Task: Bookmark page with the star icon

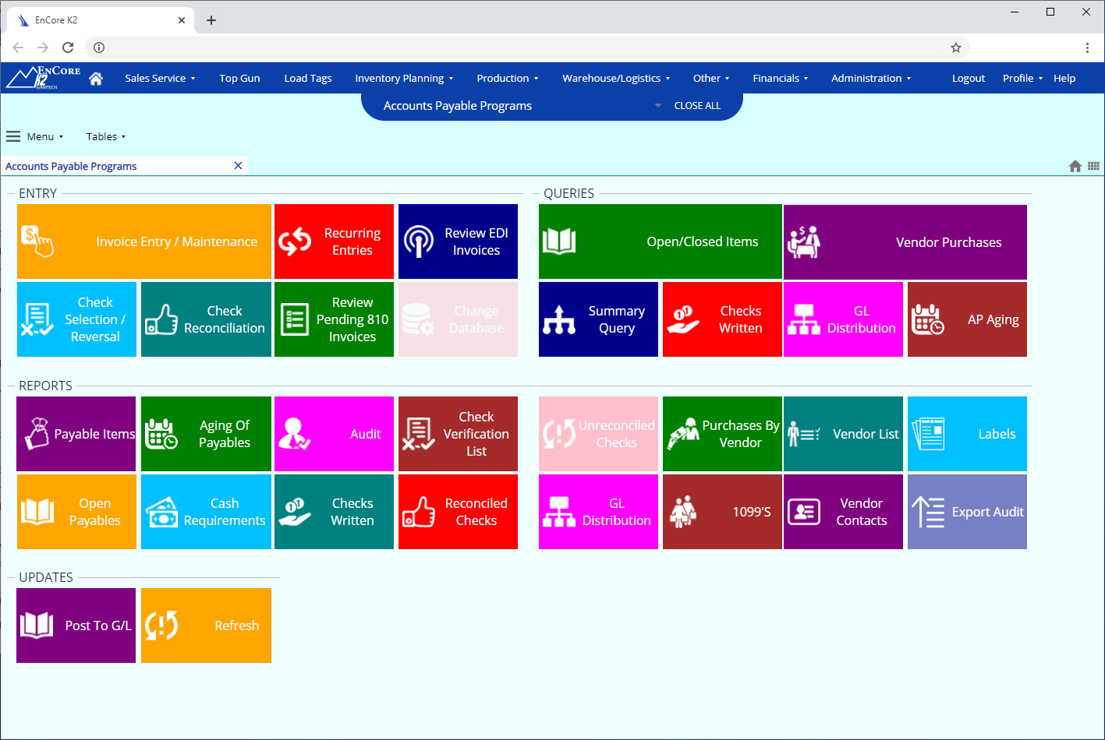Action: click(x=956, y=48)
